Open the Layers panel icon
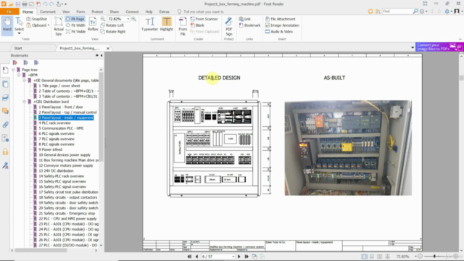464x261 pixels. tap(5, 98)
